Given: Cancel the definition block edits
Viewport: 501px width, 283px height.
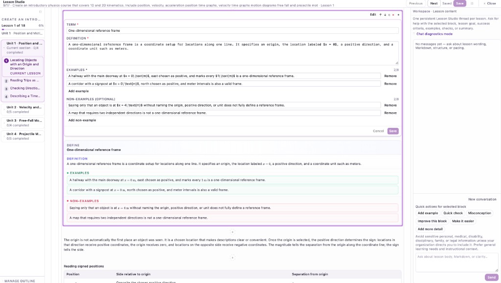Looking at the screenshot, I should pyautogui.click(x=378, y=131).
